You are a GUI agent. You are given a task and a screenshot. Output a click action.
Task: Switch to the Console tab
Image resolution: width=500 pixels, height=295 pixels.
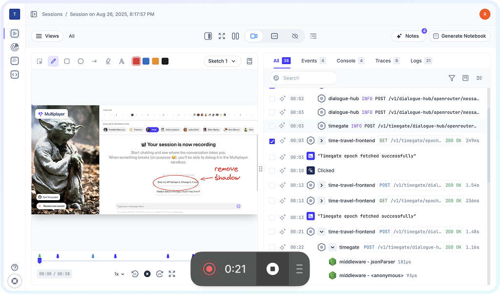pyautogui.click(x=346, y=61)
